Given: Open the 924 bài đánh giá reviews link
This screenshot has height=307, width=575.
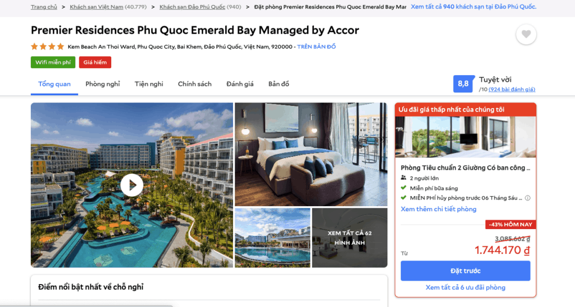Looking at the screenshot, I should pyautogui.click(x=512, y=89).
